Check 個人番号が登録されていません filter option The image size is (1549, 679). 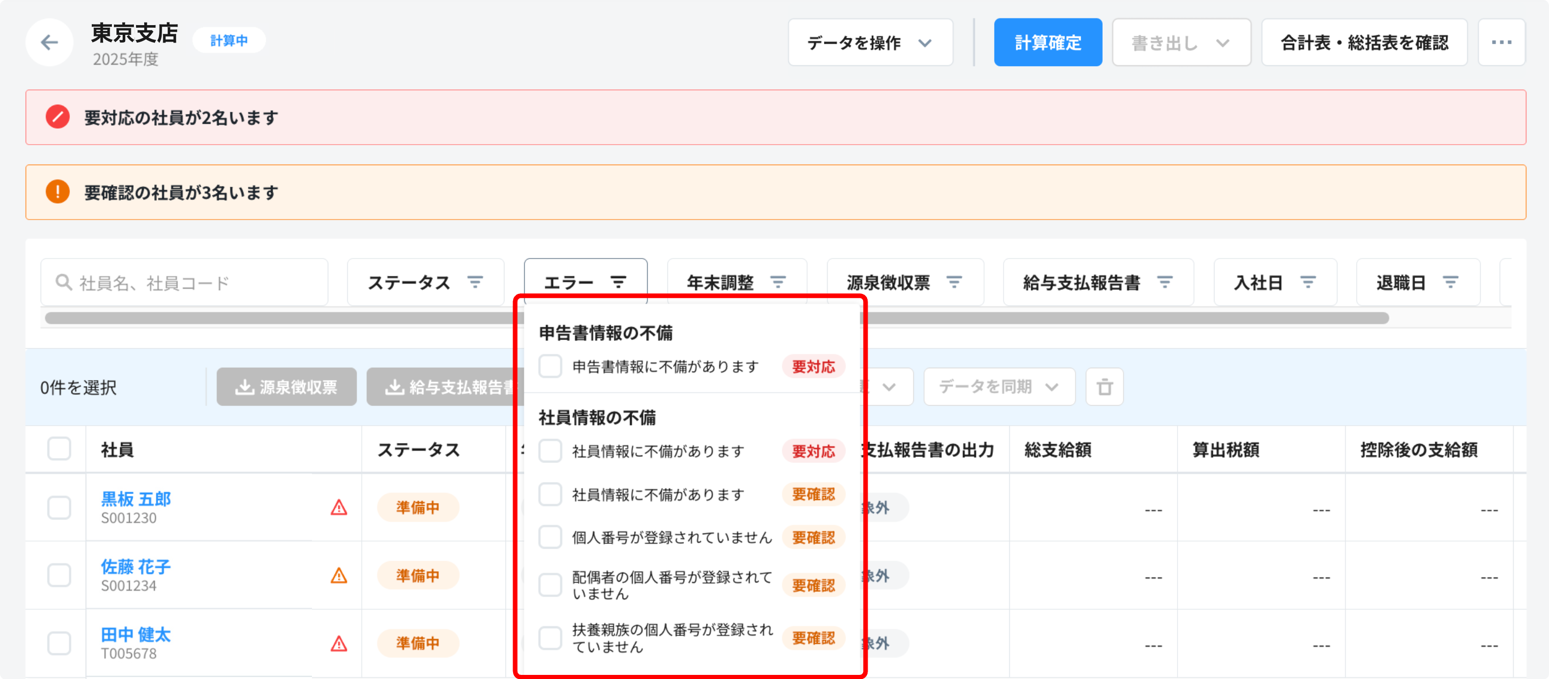(550, 536)
